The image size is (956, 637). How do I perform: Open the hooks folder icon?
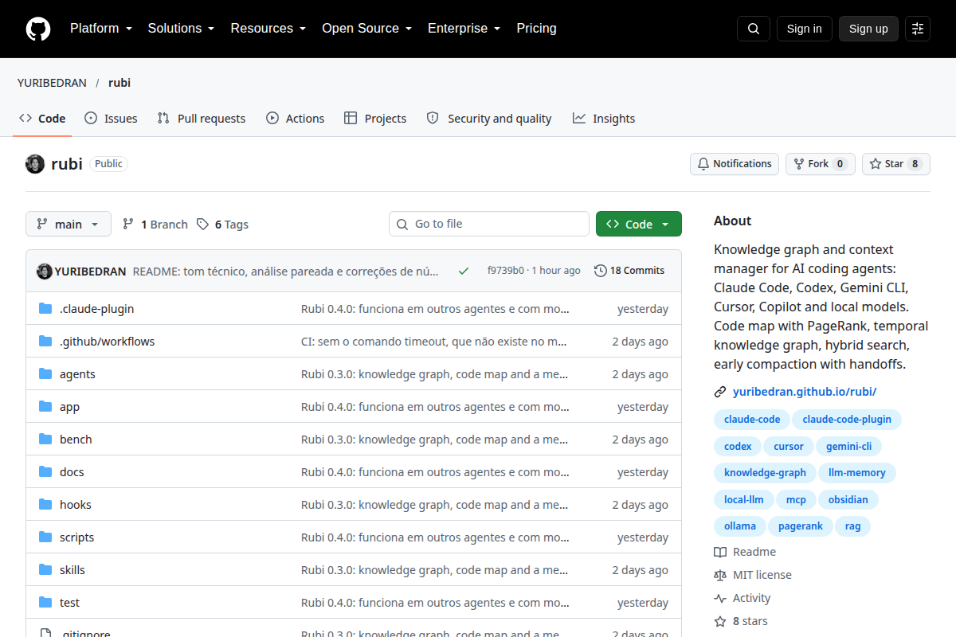click(x=45, y=504)
